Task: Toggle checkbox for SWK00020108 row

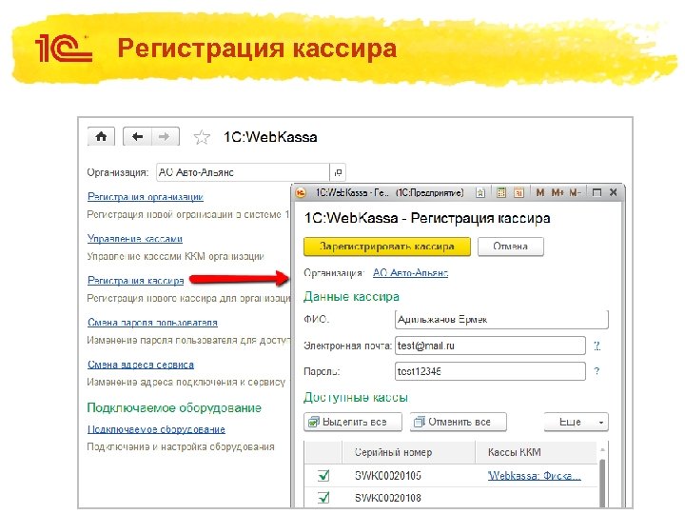Action: point(323,498)
